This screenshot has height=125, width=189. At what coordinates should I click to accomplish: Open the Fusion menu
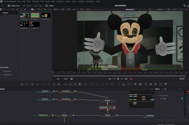pos(68,2)
